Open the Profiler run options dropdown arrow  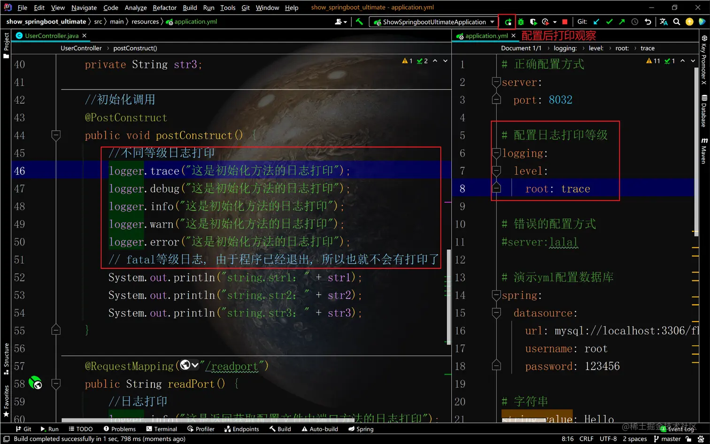[555, 22]
